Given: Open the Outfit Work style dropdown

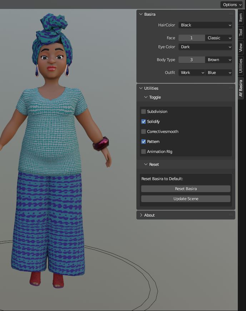Looking at the screenshot, I should tap(192, 73).
